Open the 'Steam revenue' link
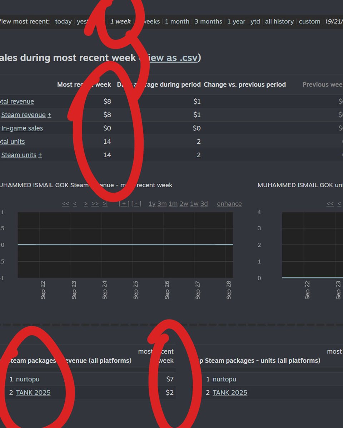The width and height of the screenshot is (343, 428). [24, 115]
